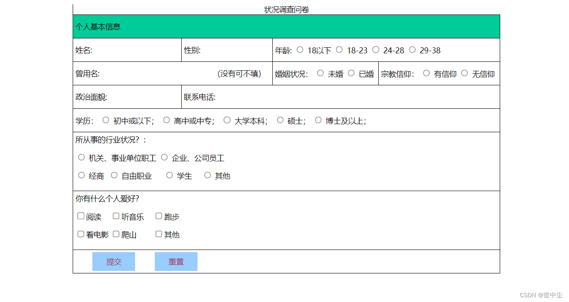
Task: Select the 18以下 age radio button
Action: click(300, 49)
